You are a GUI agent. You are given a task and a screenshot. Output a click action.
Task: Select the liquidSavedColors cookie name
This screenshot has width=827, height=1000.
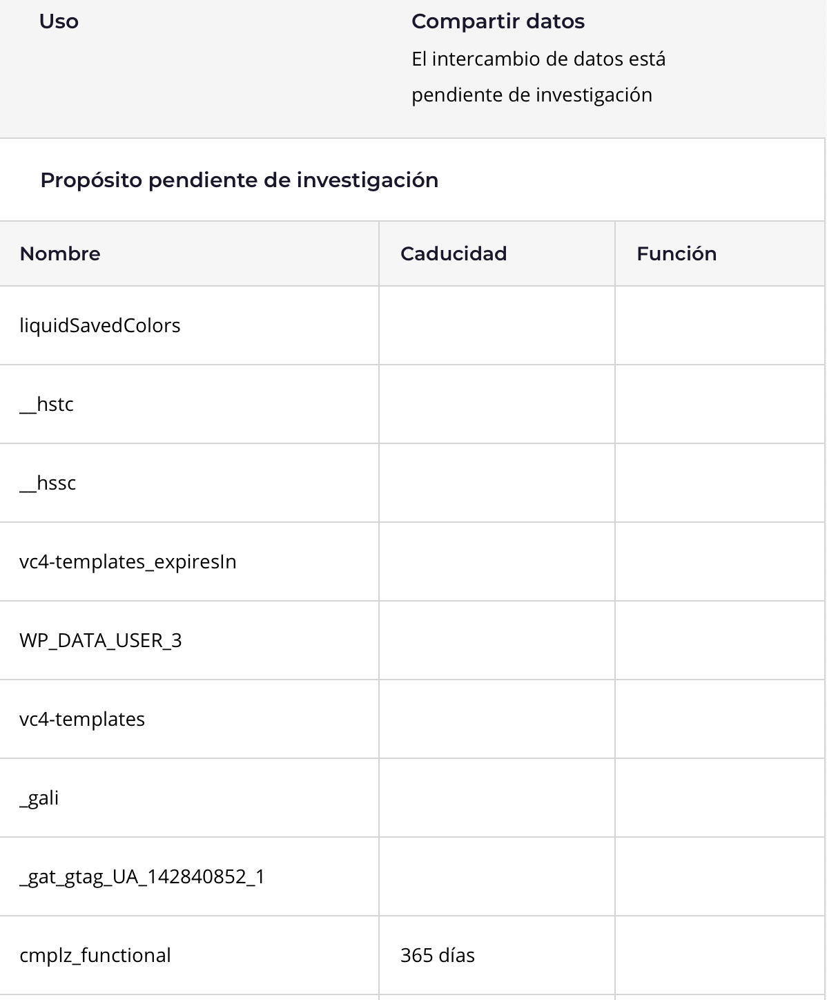[100, 325]
